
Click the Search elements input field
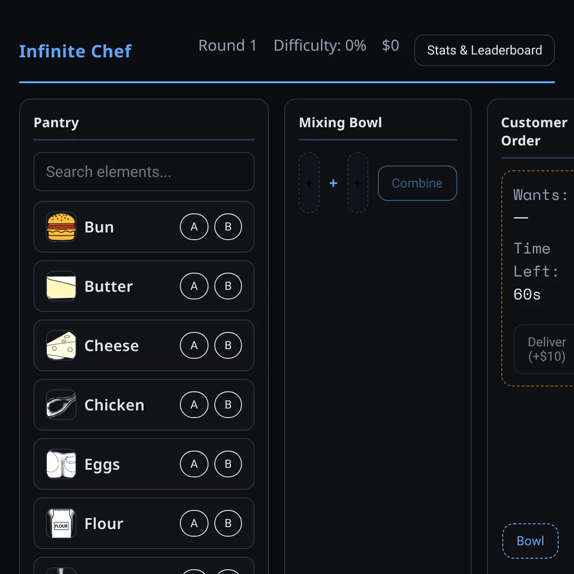point(143,172)
